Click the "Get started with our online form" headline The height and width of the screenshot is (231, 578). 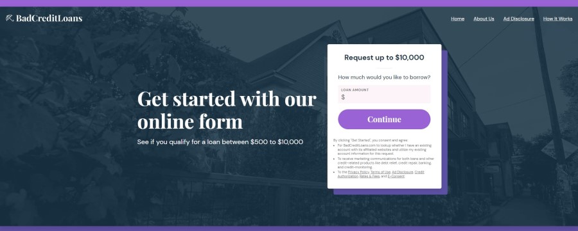tap(227, 110)
